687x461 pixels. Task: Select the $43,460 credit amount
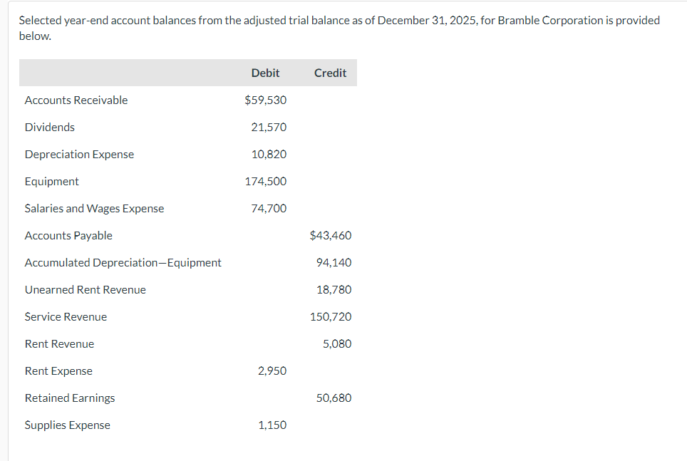331,235
